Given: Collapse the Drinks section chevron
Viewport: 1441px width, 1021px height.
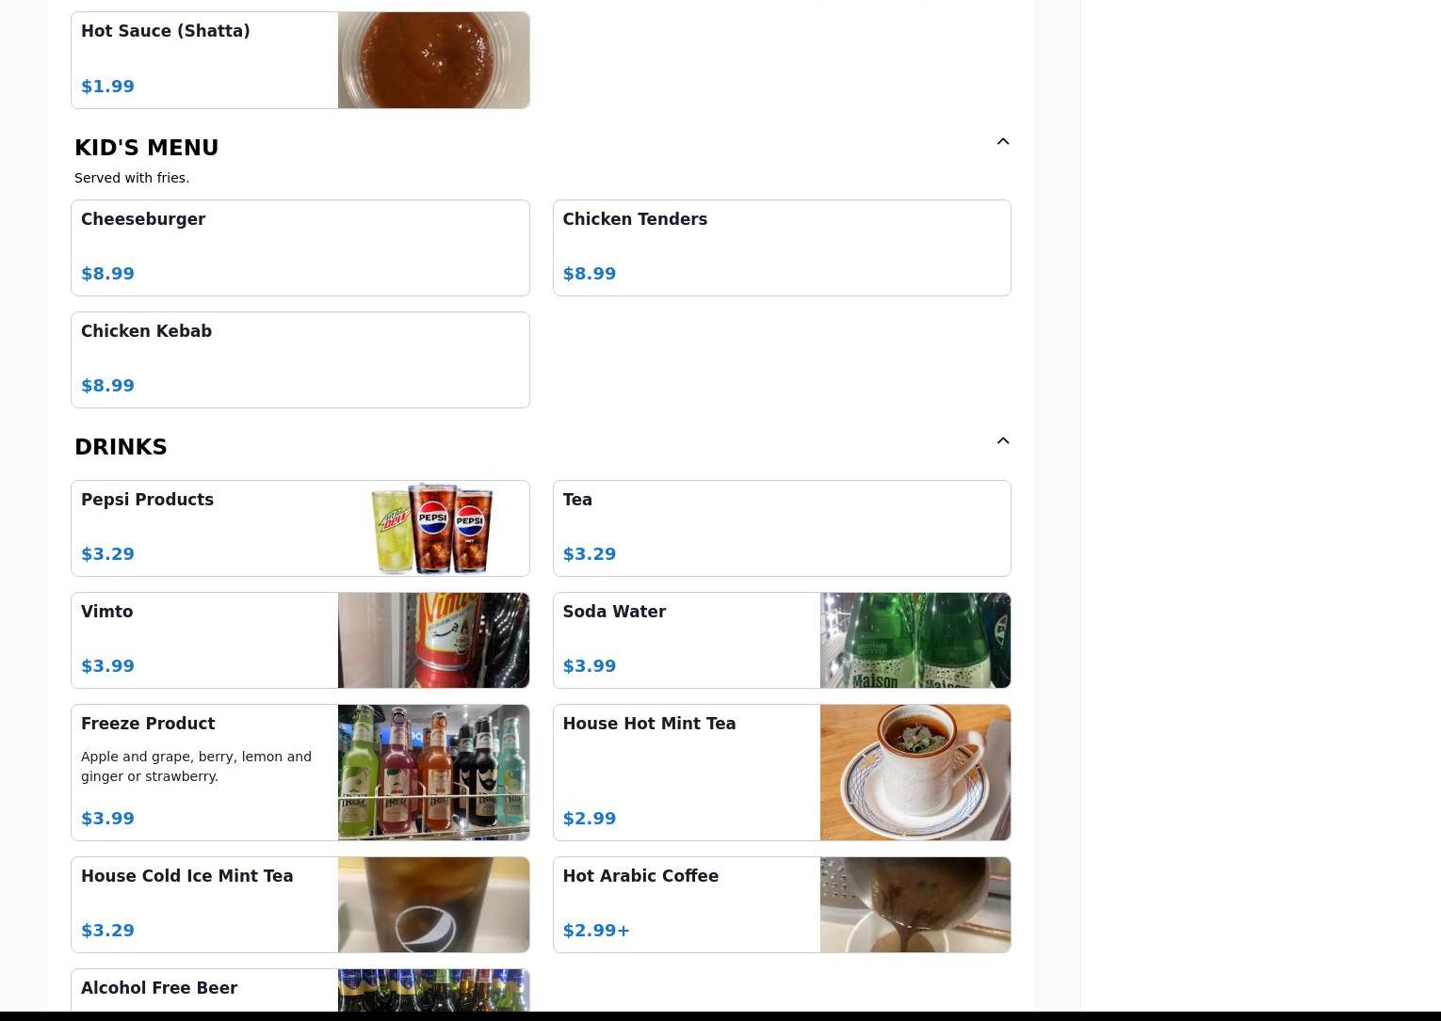Looking at the screenshot, I should coord(1002,441).
